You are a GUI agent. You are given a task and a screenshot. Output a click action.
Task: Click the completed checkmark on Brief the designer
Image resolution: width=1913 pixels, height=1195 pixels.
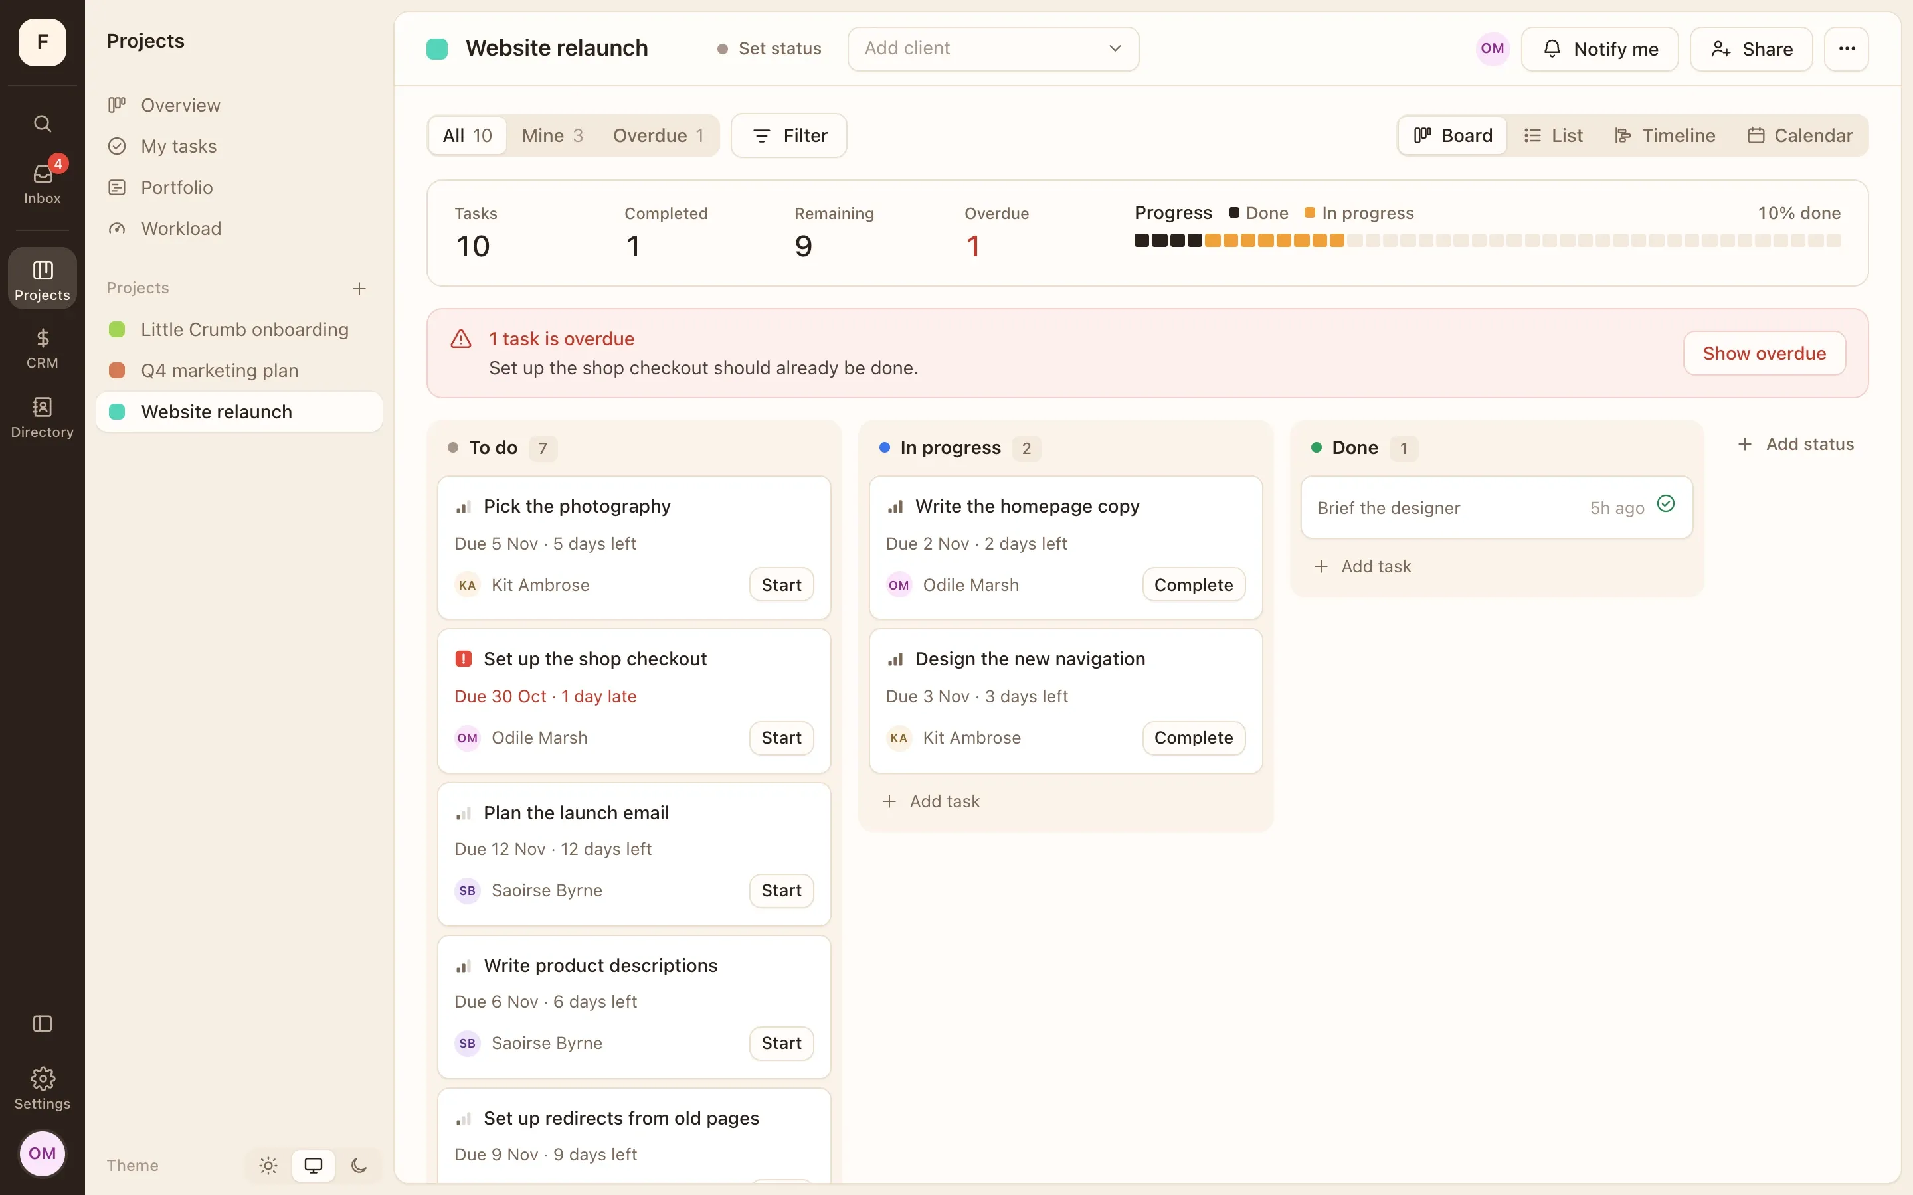[x=1666, y=503]
